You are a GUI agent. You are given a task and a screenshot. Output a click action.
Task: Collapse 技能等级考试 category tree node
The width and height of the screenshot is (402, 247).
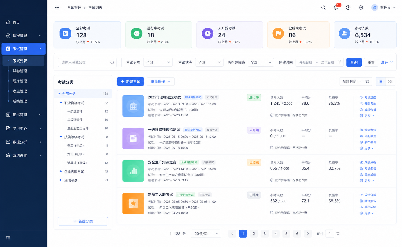coord(61,137)
